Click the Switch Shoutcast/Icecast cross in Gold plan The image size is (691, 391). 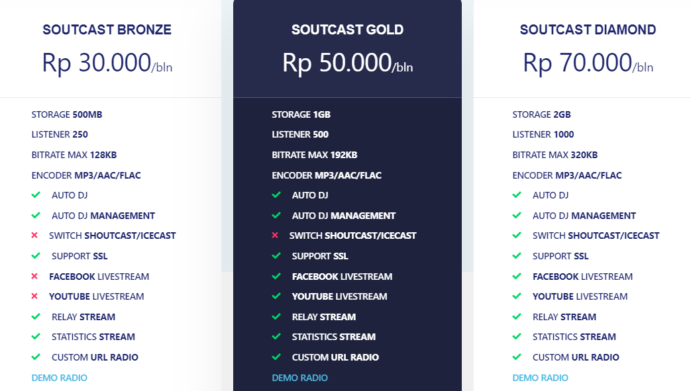click(x=276, y=236)
